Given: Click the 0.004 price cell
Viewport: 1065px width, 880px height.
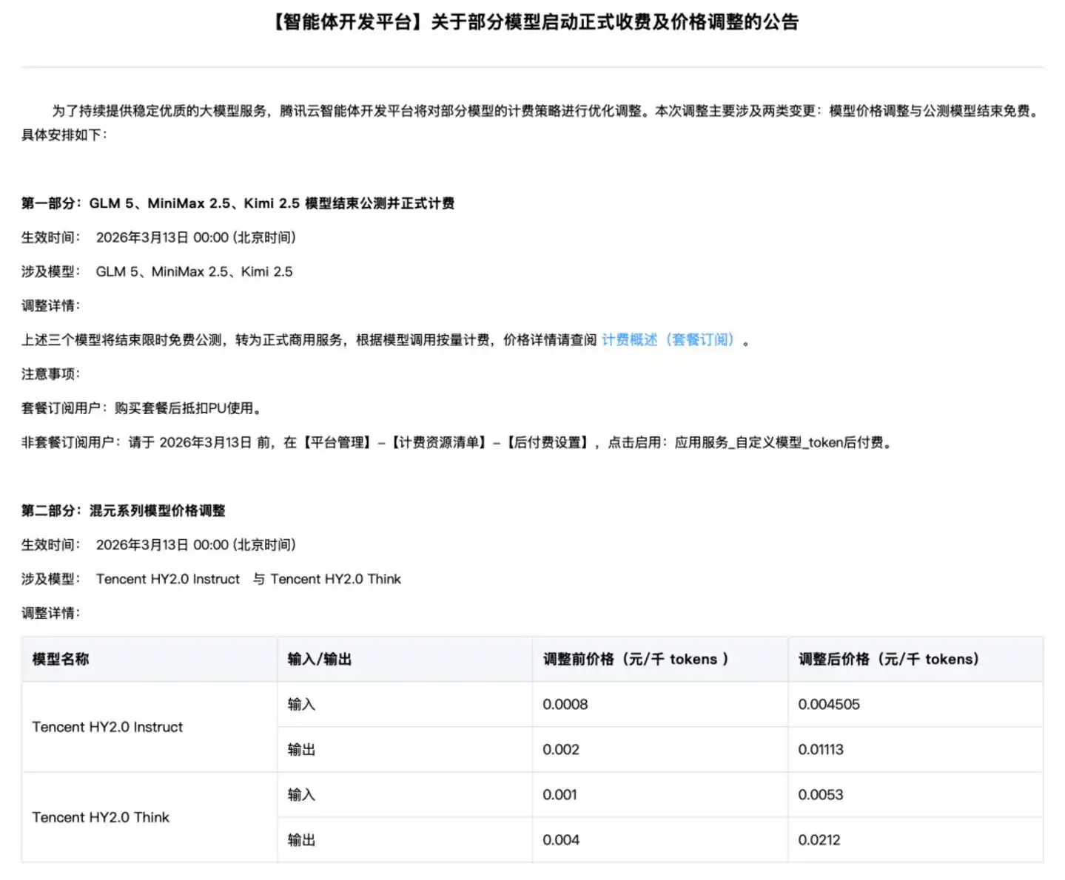Looking at the screenshot, I should (x=660, y=839).
